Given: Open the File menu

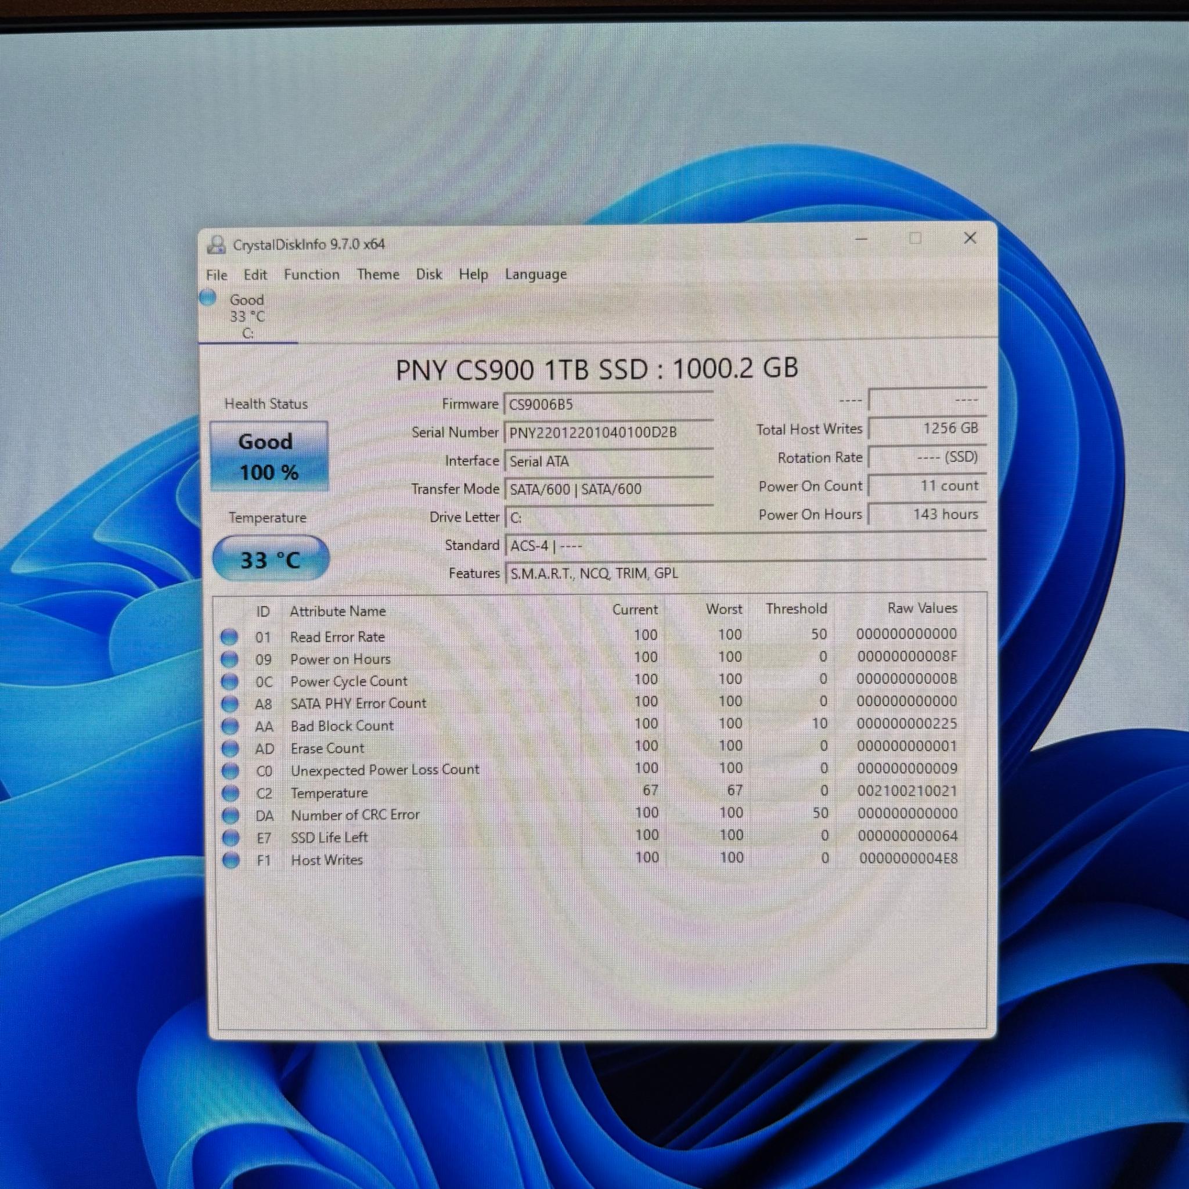Looking at the screenshot, I should [217, 275].
